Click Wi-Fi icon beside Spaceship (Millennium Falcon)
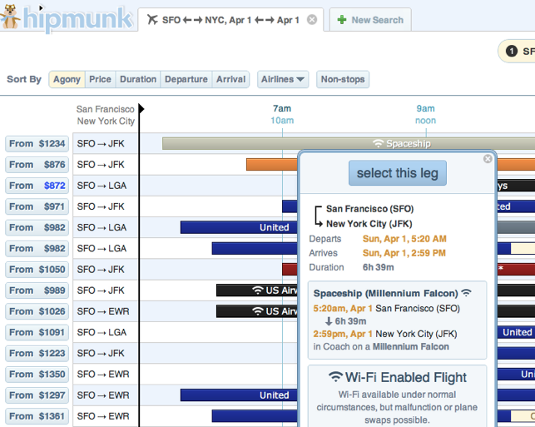535x427 pixels. pos(466,293)
